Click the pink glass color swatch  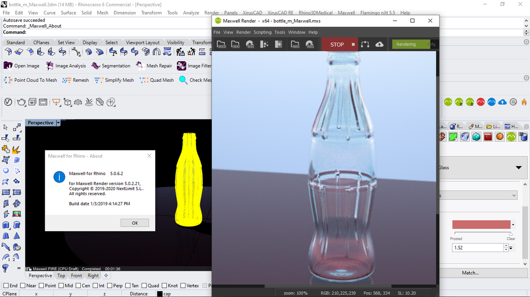(x=481, y=224)
